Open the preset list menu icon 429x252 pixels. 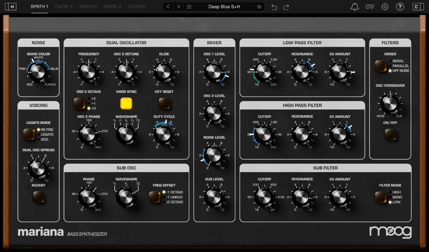coord(189,7)
